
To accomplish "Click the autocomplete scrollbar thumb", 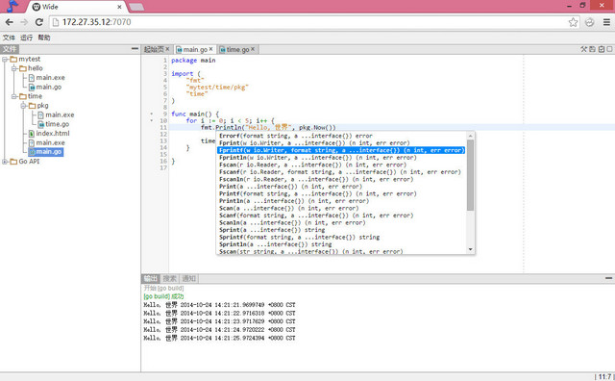I will [470, 175].
